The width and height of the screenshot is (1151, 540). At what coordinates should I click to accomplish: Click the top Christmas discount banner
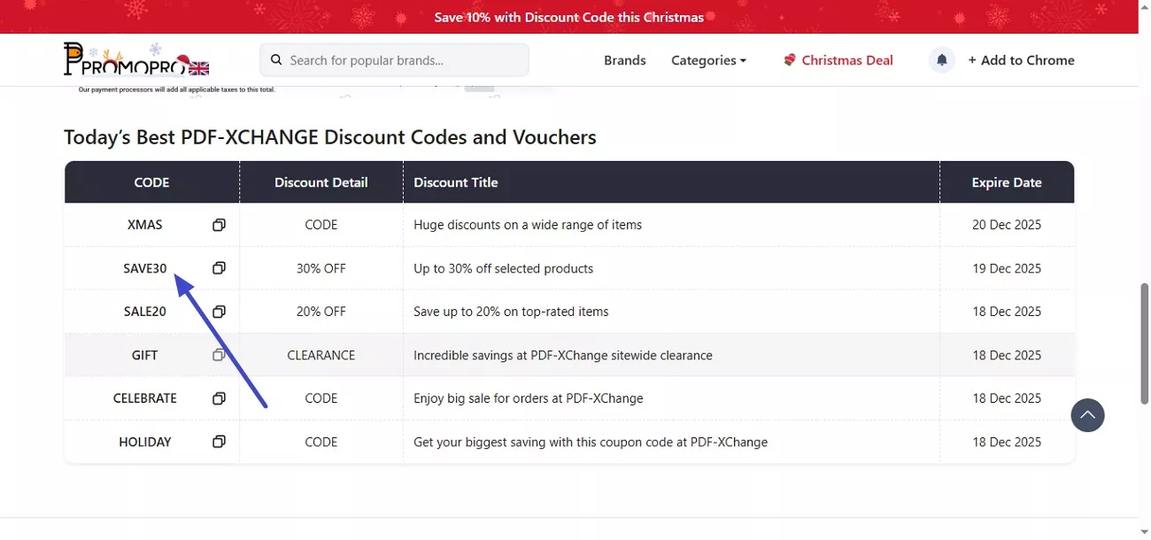568,17
